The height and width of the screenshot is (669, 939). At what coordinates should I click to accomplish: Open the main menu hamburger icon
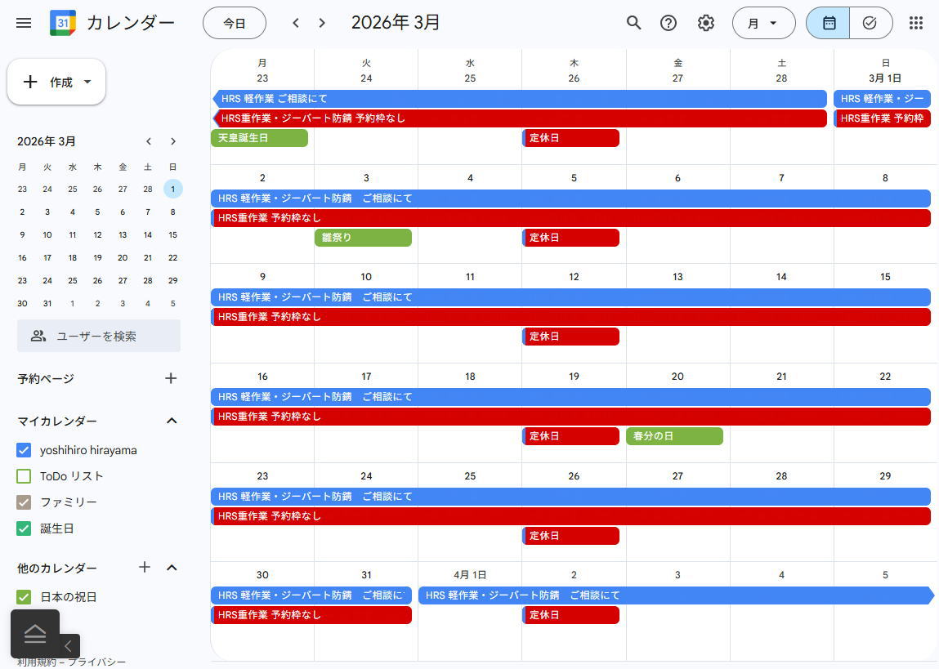click(24, 23)
